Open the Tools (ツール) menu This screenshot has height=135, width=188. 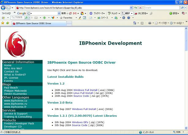tap(177, 23)
